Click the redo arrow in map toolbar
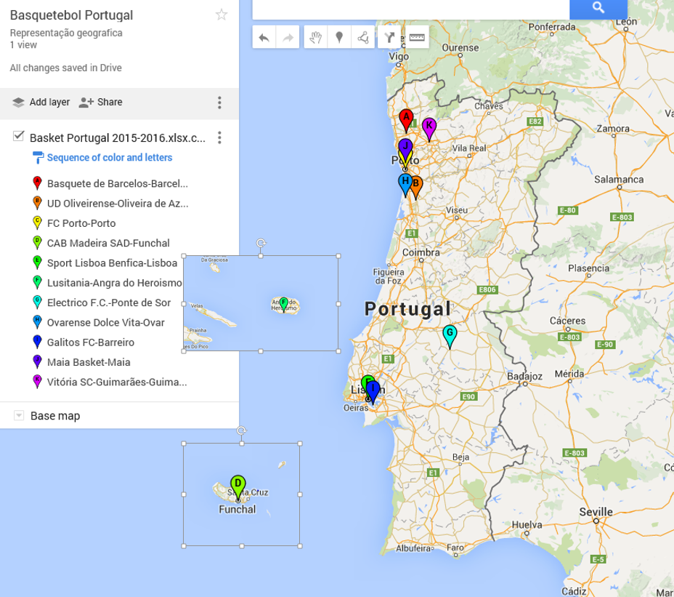 pos(288,38)
